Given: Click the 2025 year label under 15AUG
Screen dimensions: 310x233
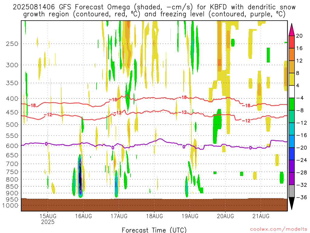Looking at the screenshot, I should (48, 222).
